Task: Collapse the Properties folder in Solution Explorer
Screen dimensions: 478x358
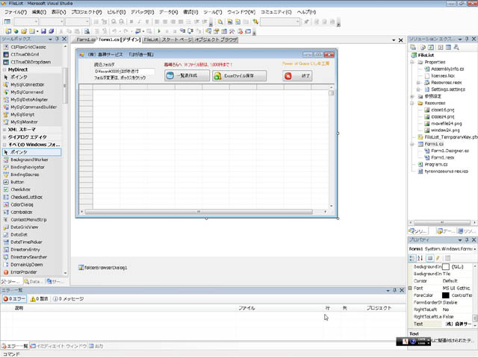Action: [x=412, y=62]
